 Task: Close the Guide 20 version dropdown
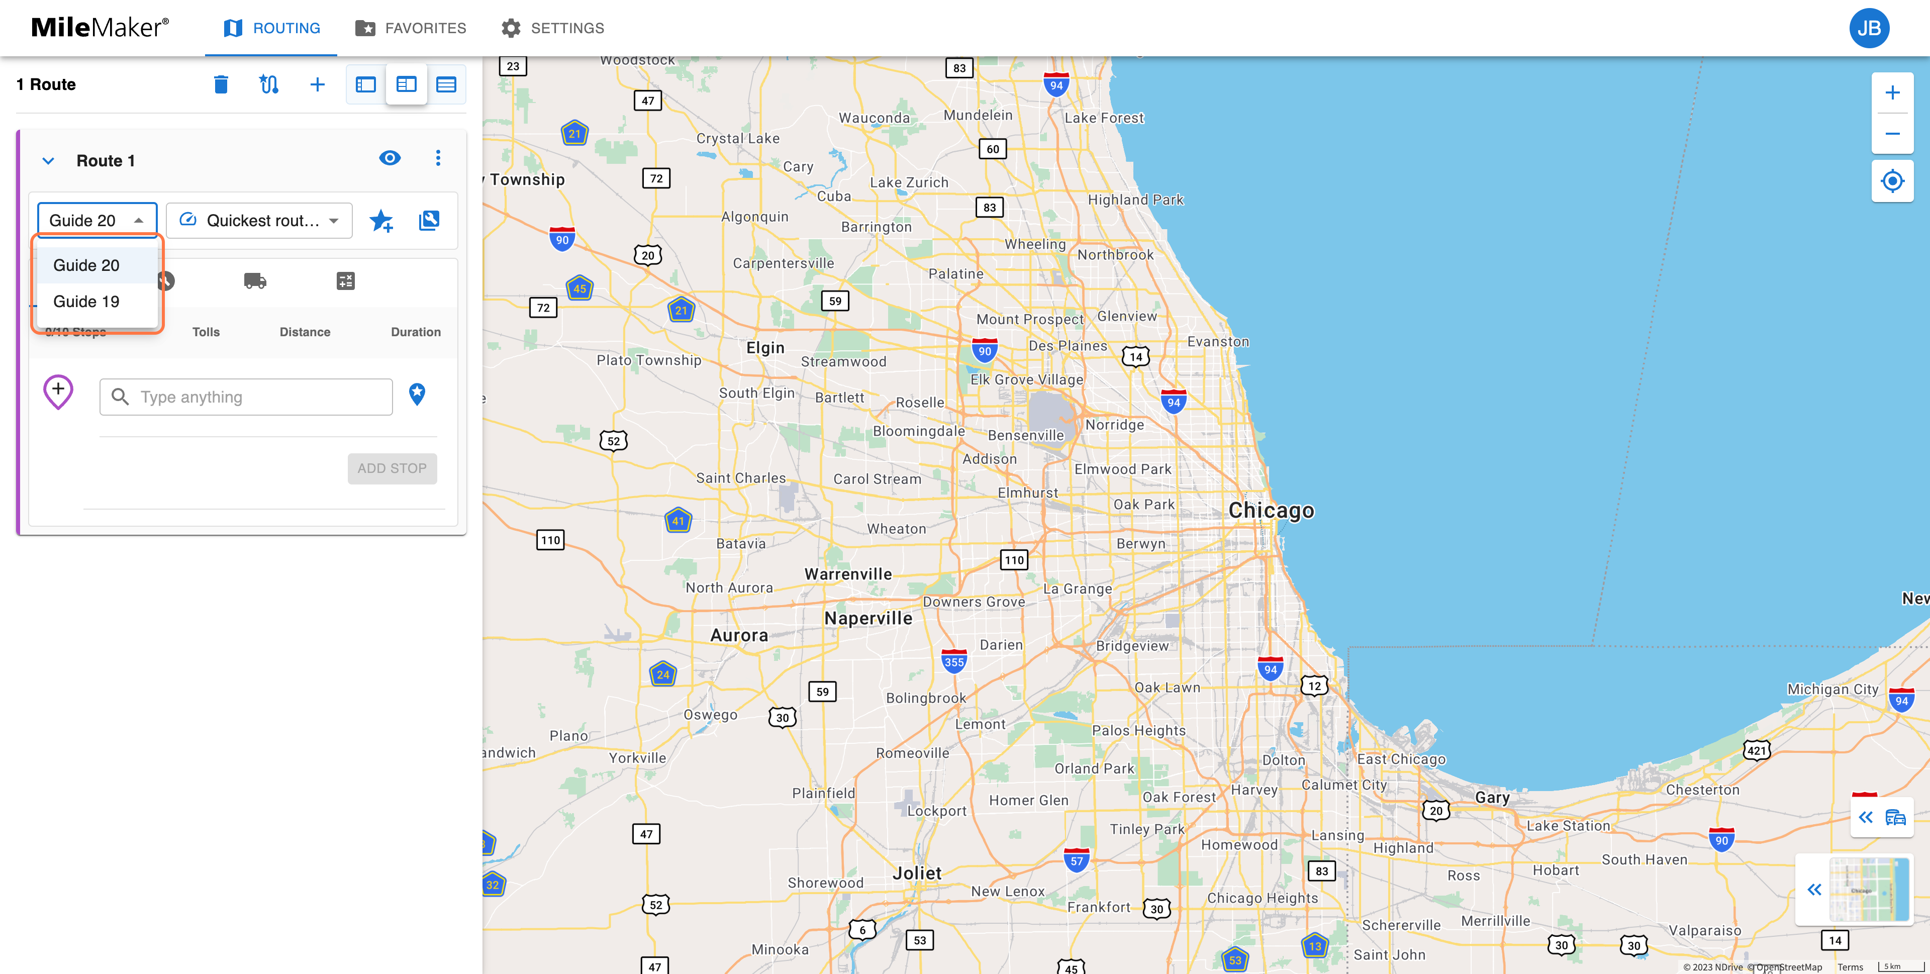click(98, 220)
